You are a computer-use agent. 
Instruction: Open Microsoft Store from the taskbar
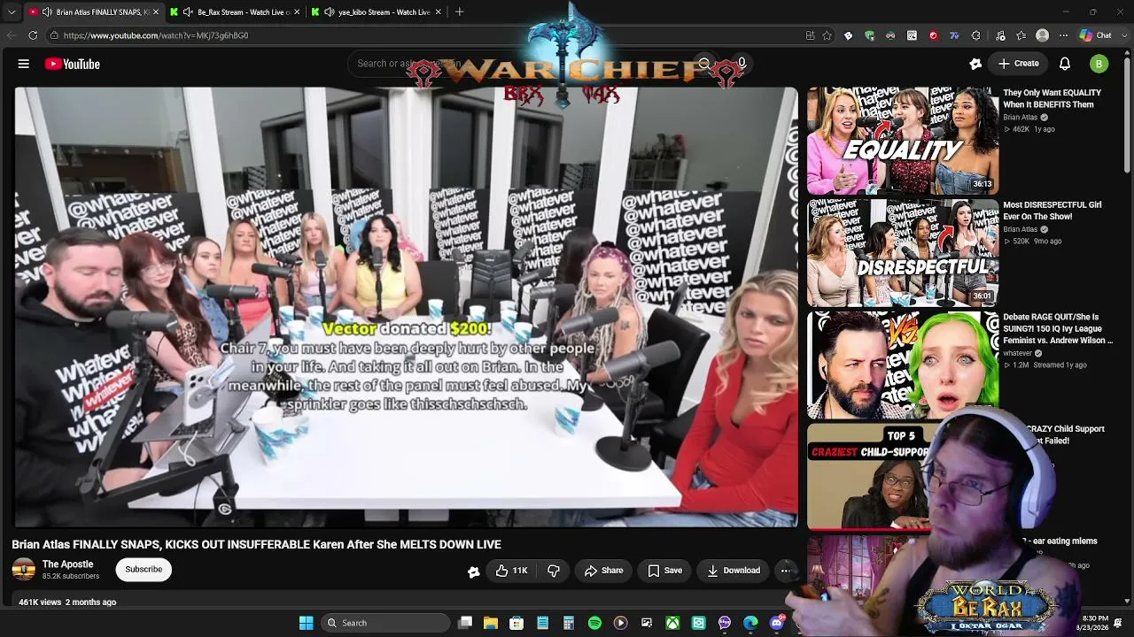pyautogui.click(x=517, y=623)
